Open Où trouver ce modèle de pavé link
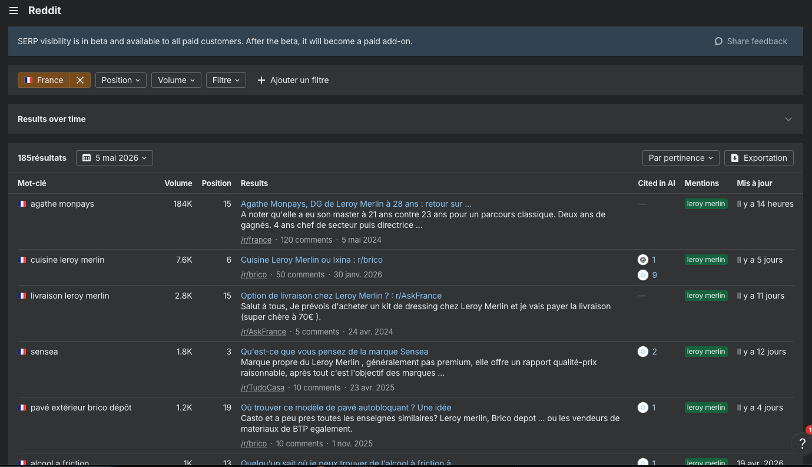Viewport: 812px width, 467px height. [346, 408]
